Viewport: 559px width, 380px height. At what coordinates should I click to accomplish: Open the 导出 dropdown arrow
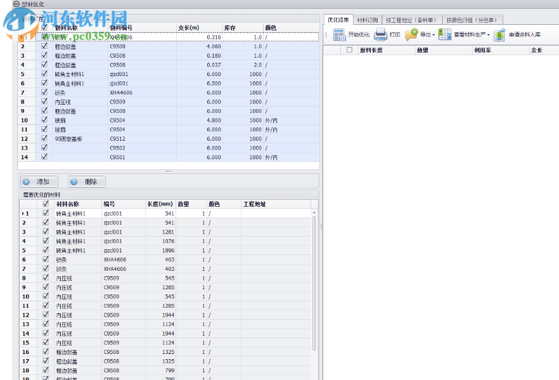pos(434,35)
